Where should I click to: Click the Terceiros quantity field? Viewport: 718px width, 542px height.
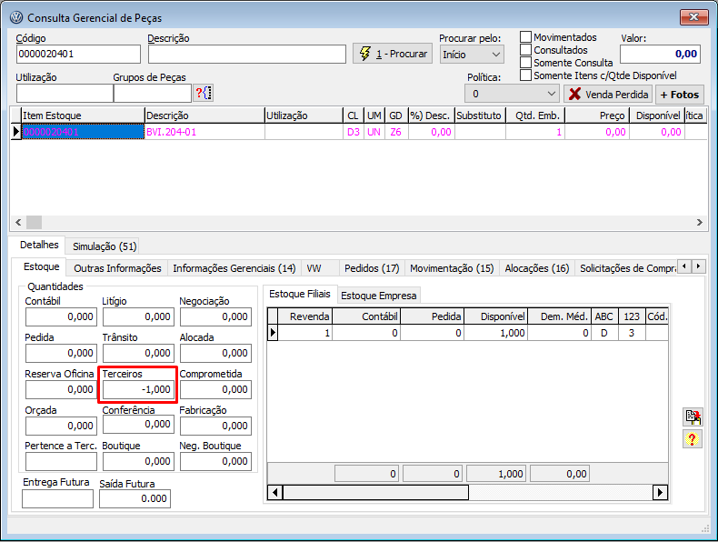[x=138, y=389]
